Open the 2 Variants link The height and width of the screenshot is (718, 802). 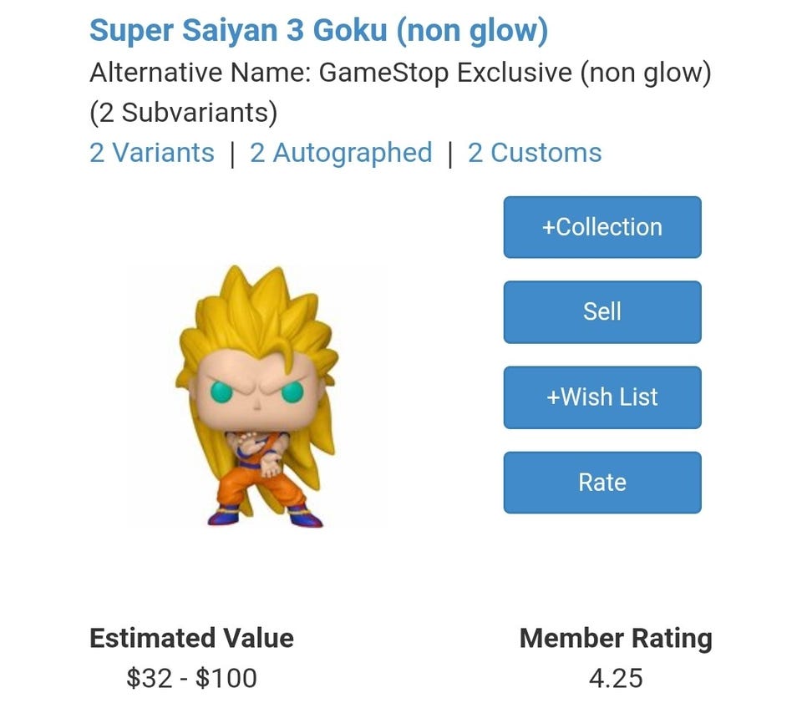point(151,153)
